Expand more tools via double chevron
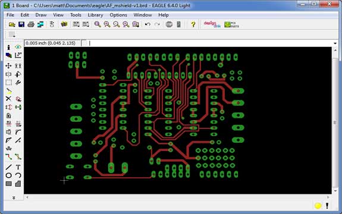 pos(14,198)
